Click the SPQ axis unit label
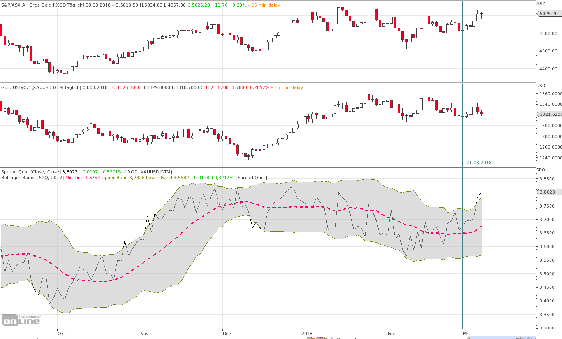Screen dimensions: 562x339 [541, 170]
